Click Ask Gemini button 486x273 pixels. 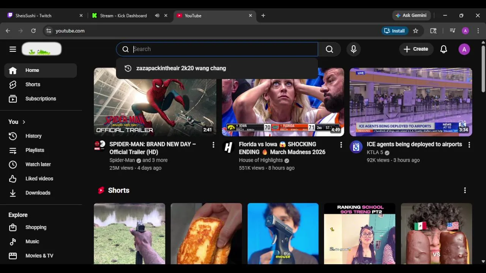pyautogui.click(x=411, y=16)
